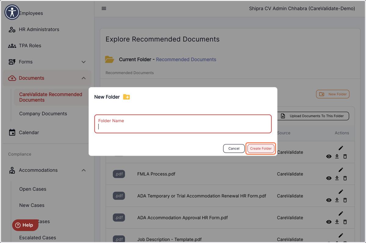Click the Documents cloud upload icon
Screen dimensions: 366x243
(12, 78)
